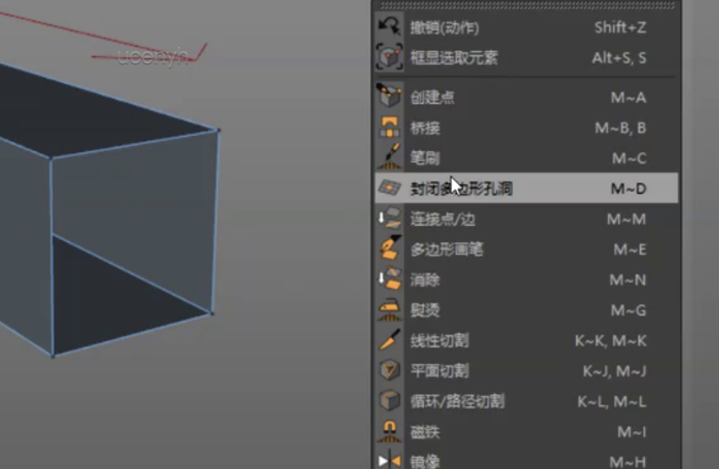Click the Close Polygon Hole (封闭多边形孔洞) icon
The height and width of the screenshot is (469, 719).
pyautogui.click(x=389, y=188)
